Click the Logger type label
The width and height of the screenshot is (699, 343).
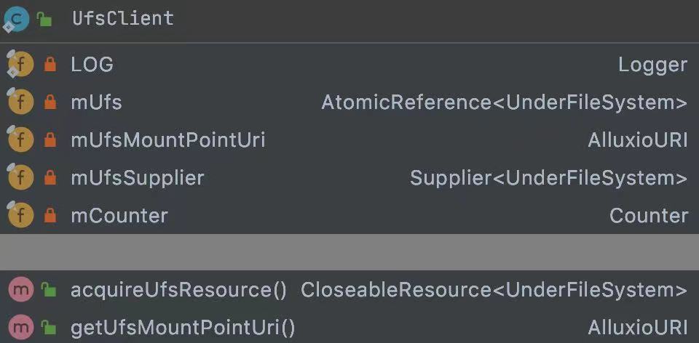[x=652, y=66]
